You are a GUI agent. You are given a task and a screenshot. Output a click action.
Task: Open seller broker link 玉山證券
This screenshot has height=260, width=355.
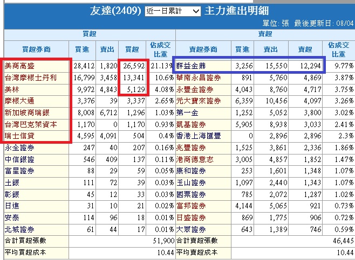coord(191,182)
